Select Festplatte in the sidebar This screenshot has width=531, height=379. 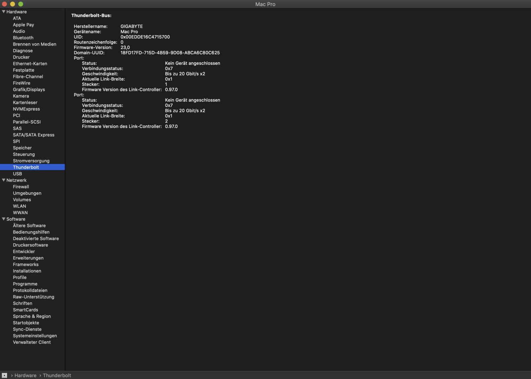tap(24, 70)
